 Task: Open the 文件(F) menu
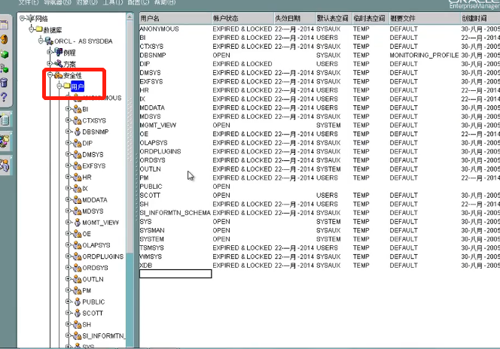(x=29, y=2)
